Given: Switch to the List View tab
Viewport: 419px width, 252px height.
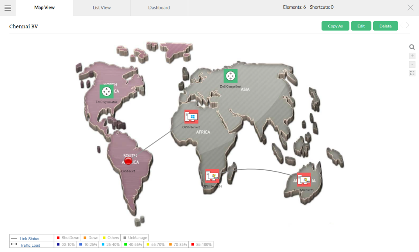Looking at the screenshot, I should coord(102,8).
